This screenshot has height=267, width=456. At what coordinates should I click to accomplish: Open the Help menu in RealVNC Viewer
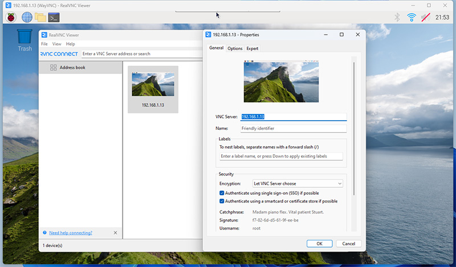click(x=70, y=44)
